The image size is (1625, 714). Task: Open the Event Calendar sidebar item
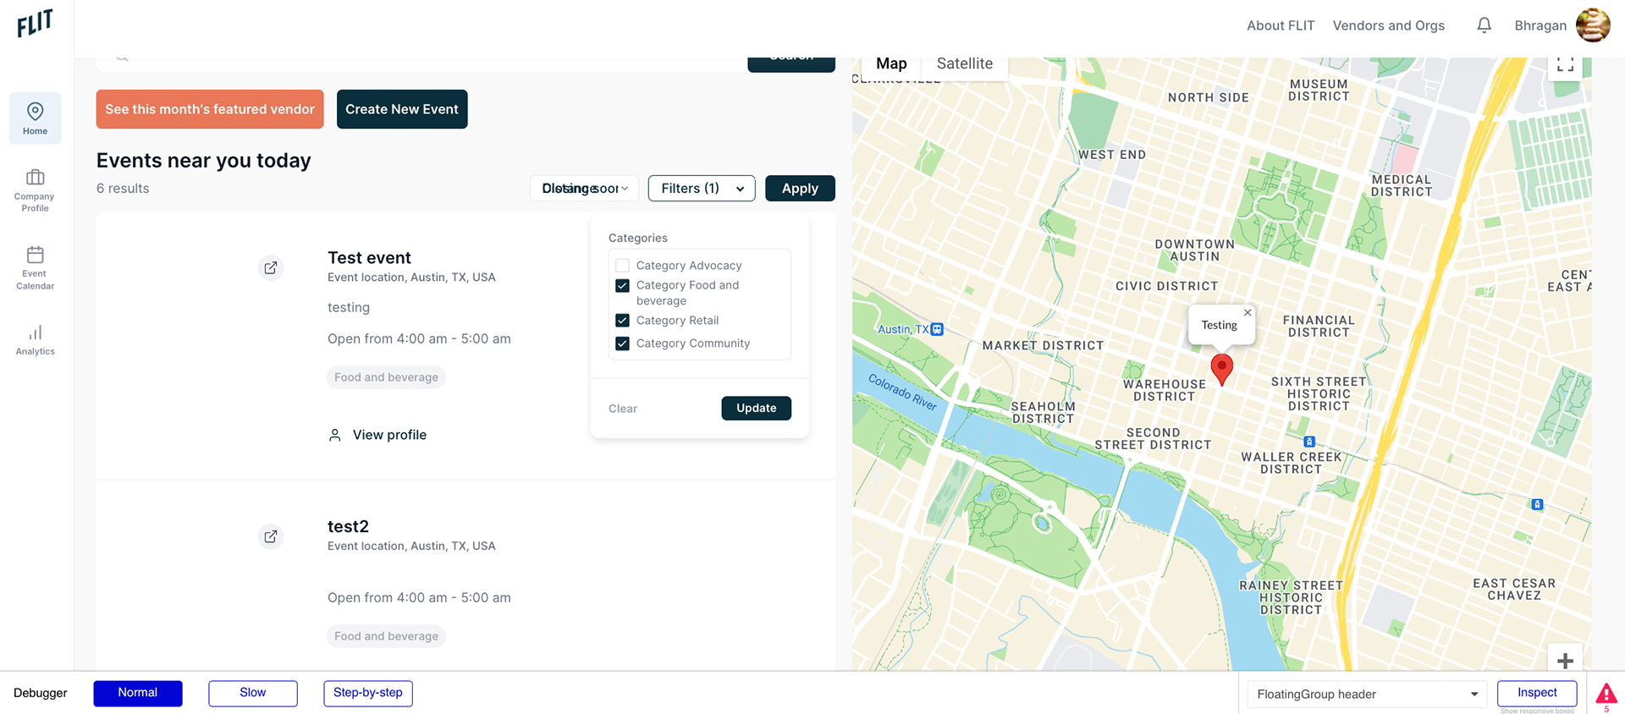point(35,268)
